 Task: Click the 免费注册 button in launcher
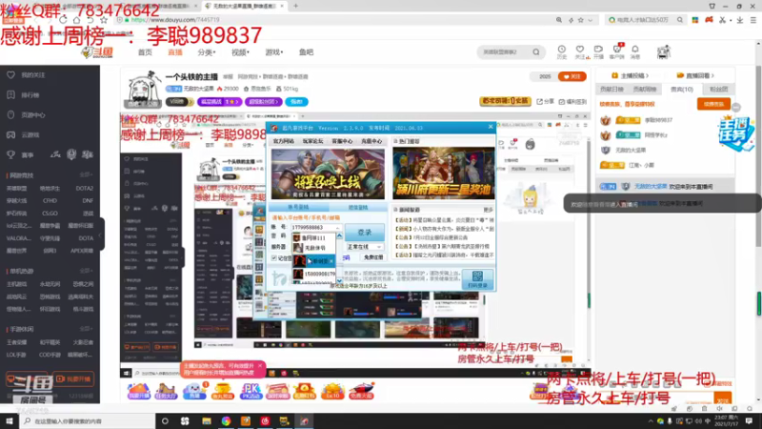[x=373, y=257]
